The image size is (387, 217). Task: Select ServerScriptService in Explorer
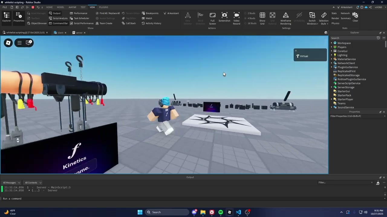[x=349, y=83]
